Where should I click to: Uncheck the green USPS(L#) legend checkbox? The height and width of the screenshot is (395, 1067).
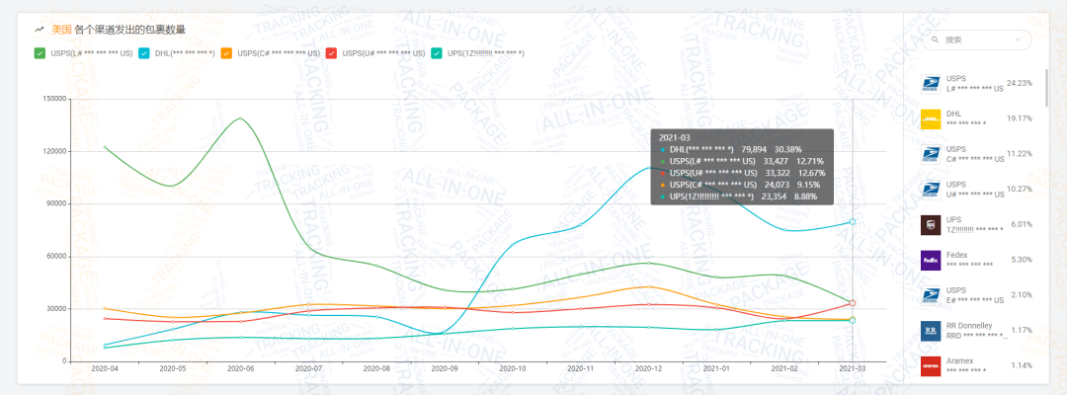click(x=39, y=53)
